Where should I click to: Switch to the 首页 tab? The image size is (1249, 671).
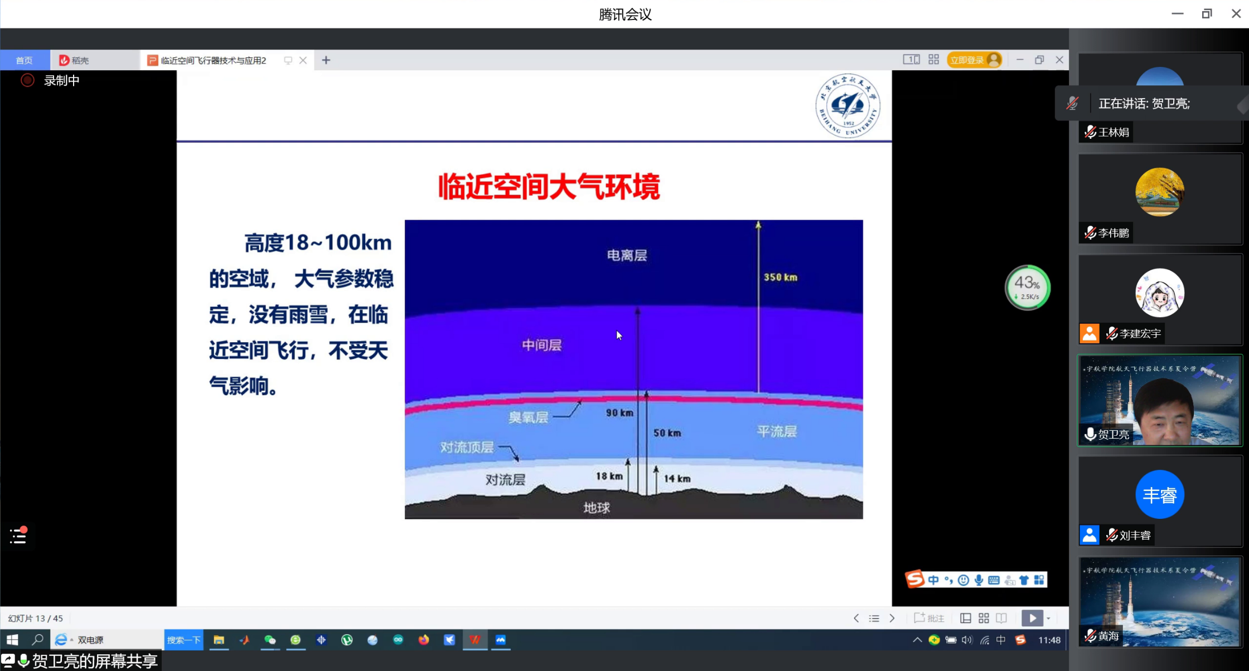point(25,60)
